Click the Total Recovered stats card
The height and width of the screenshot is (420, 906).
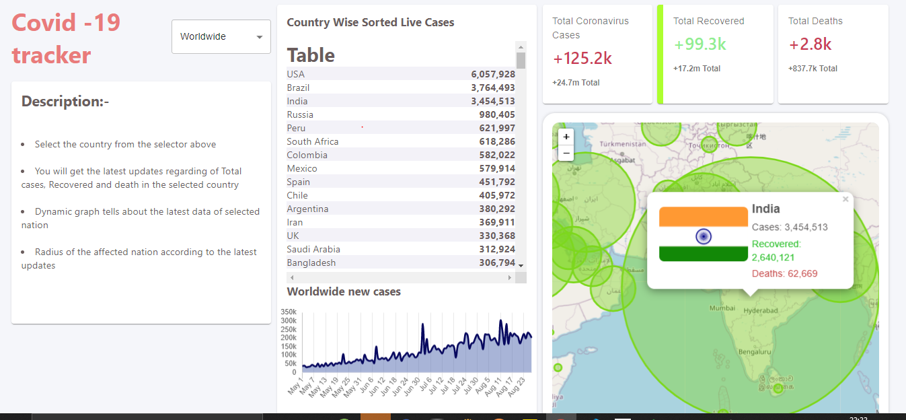click(x=715, y=54)
